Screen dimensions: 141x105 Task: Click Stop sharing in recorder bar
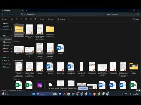pyautogui.click(x=83, y=88)
